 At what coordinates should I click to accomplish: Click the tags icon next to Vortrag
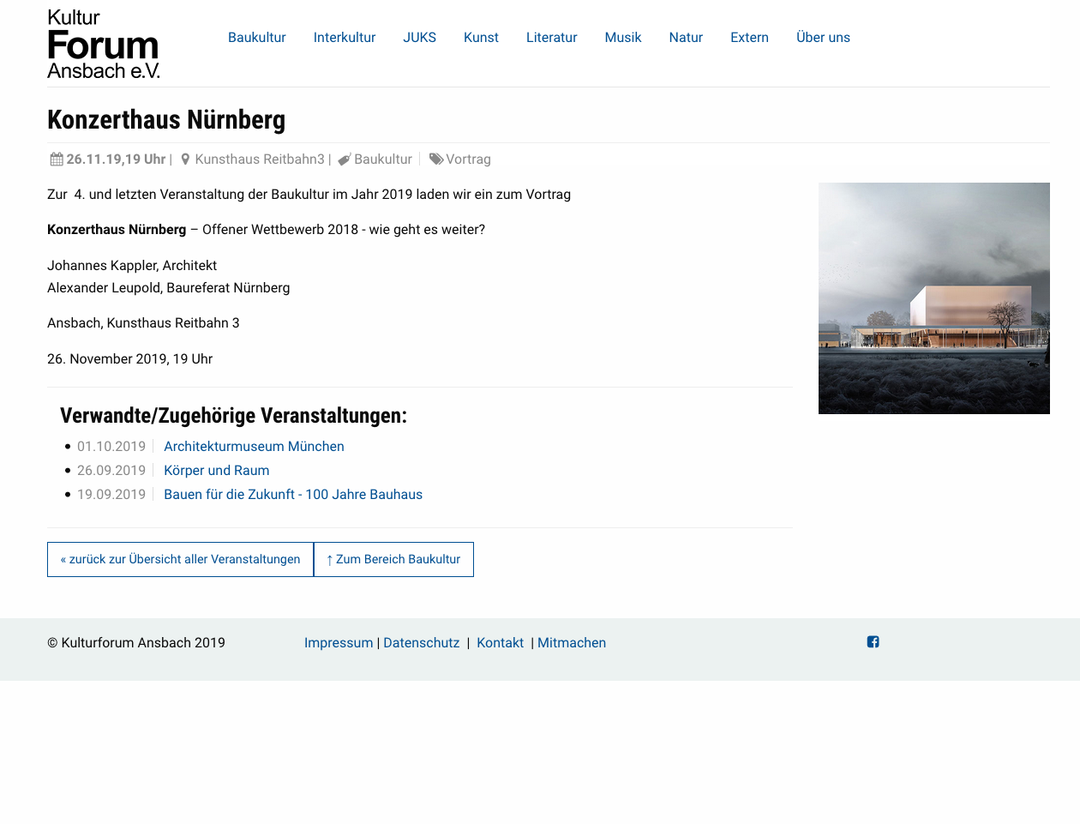point(436,159)
